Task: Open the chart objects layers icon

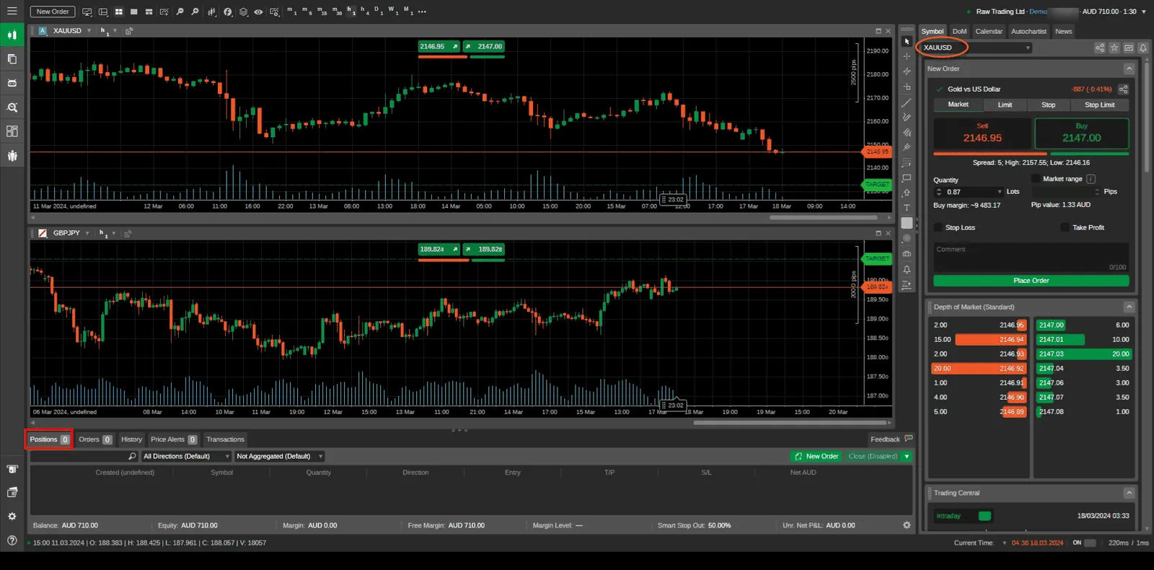Action: click(243, 12)
